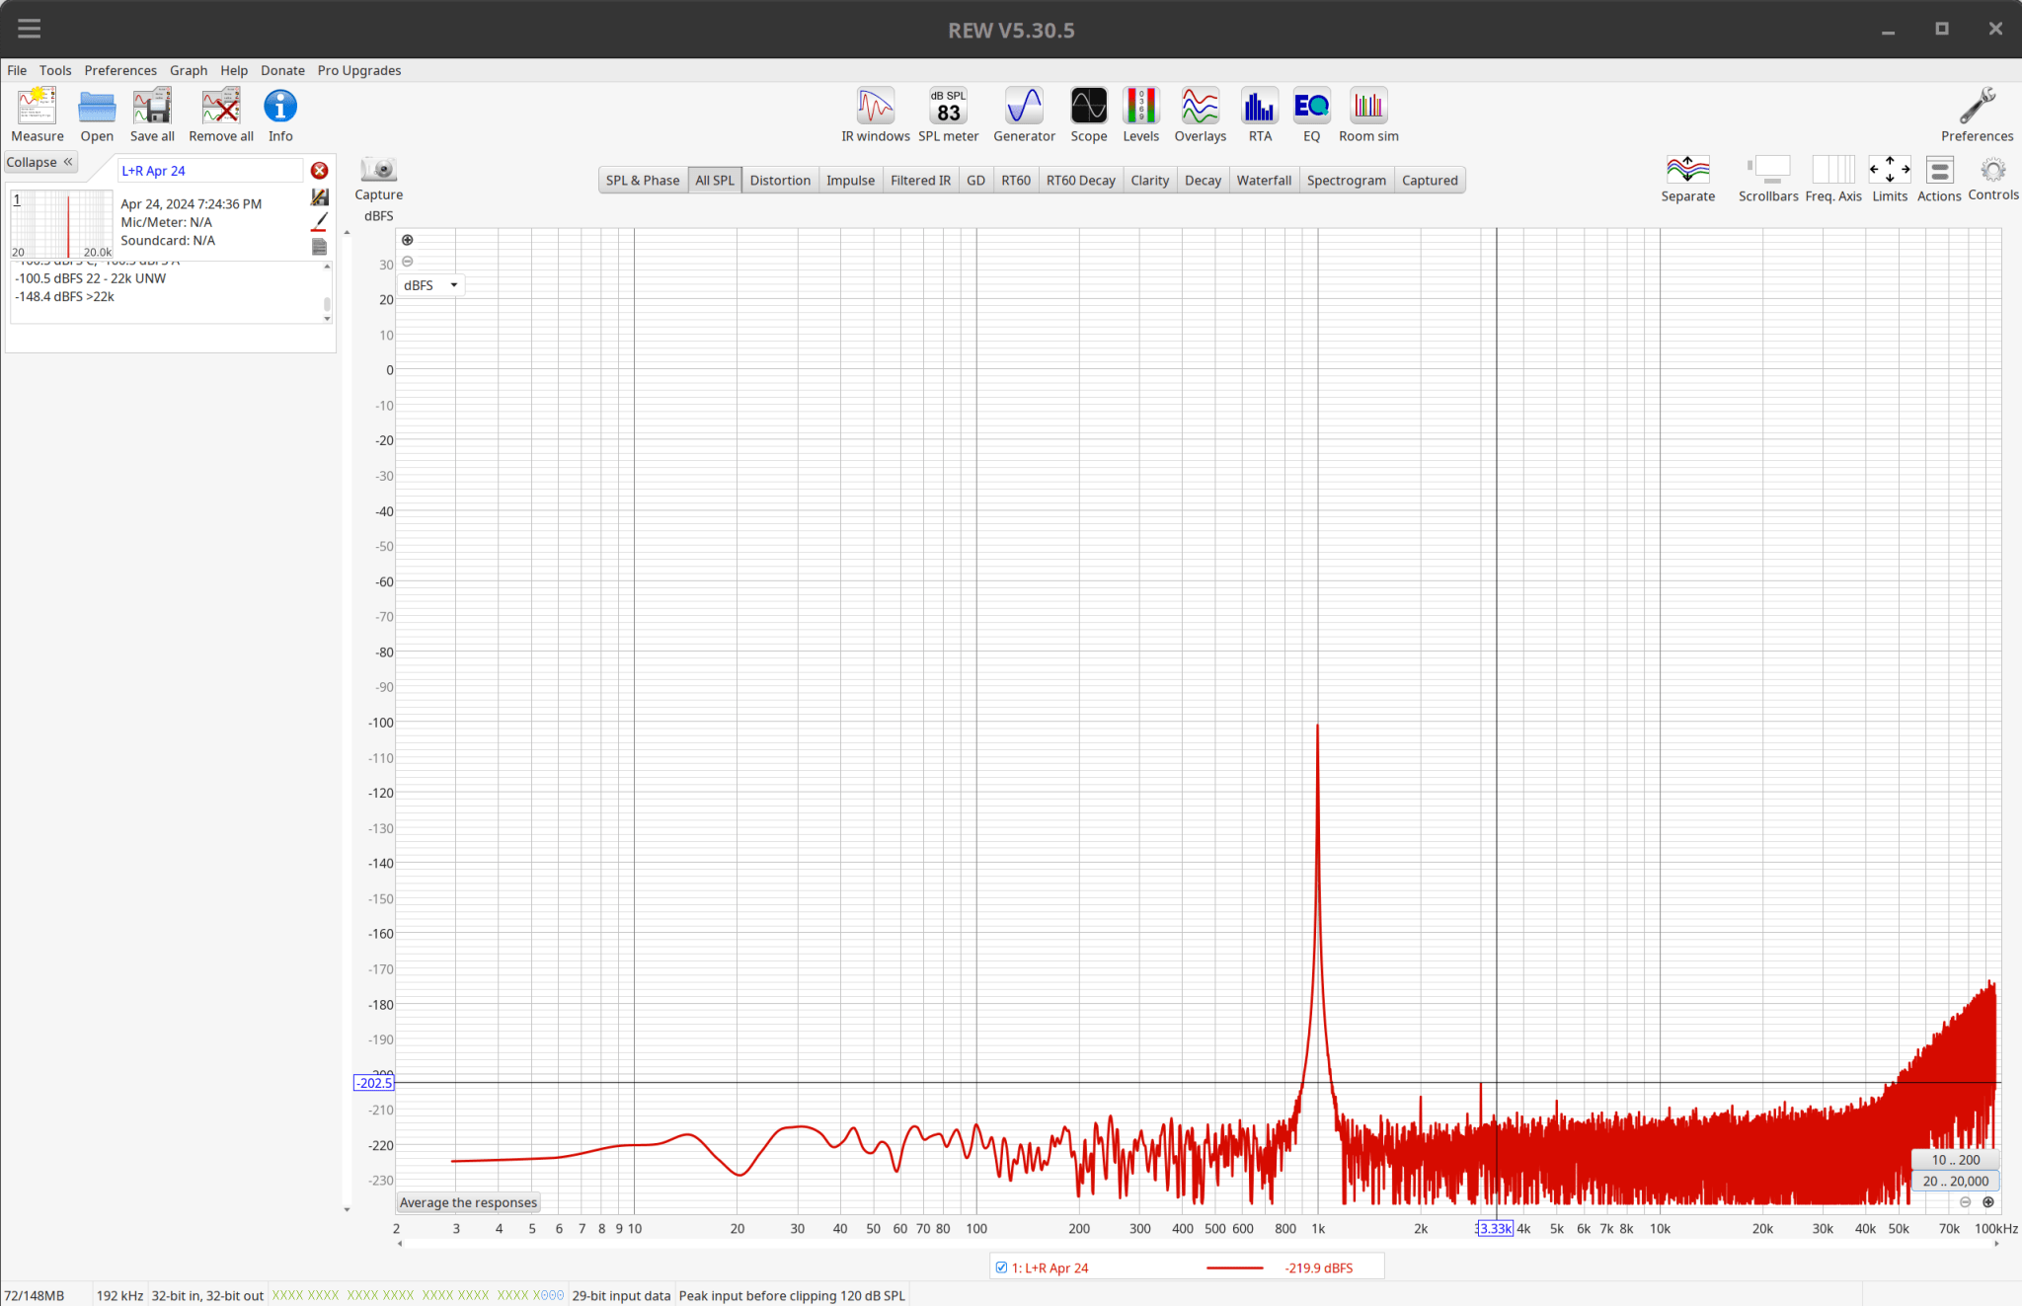
Task: Open the Tools menu
Action: click(55, 70)
